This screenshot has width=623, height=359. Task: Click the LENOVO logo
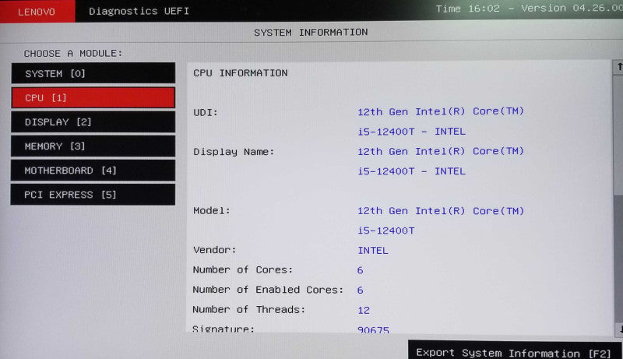pyautogui.click(x=37, y=11)
